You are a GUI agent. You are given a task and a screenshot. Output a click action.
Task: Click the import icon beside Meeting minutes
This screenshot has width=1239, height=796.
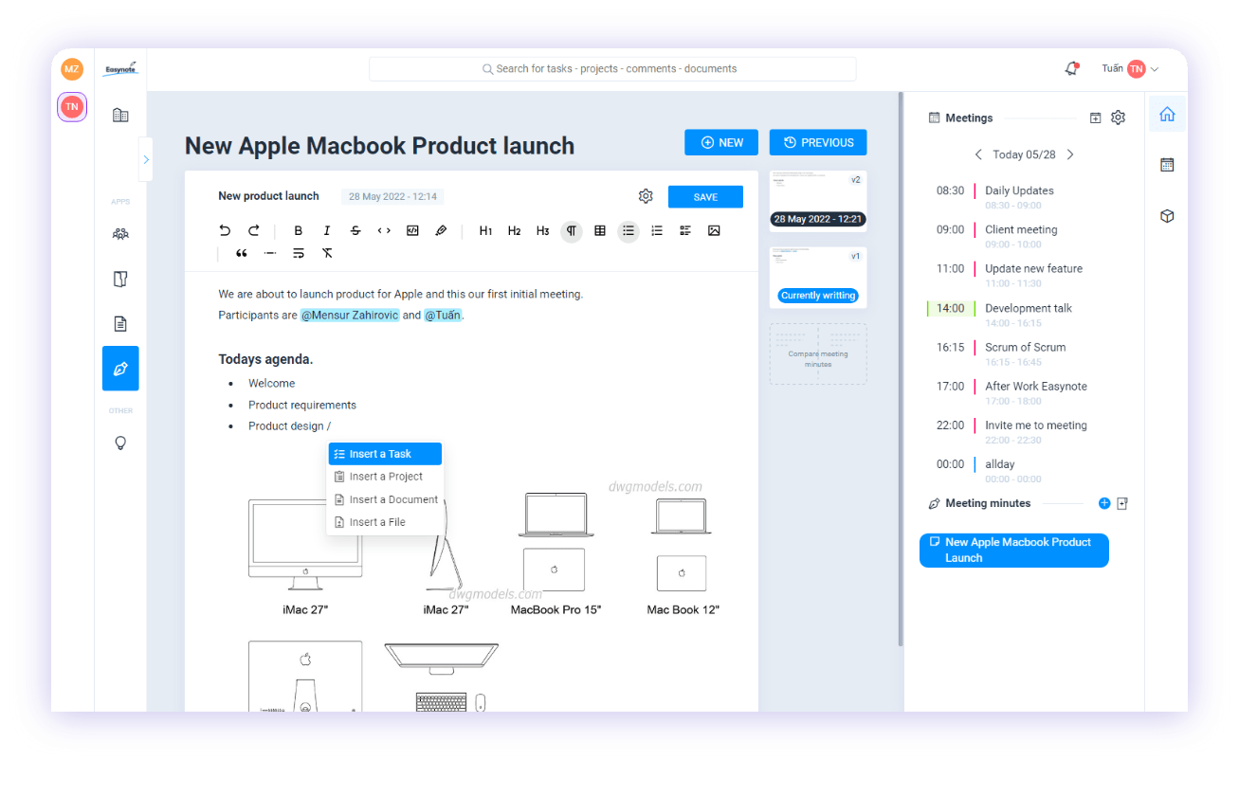1122,503
